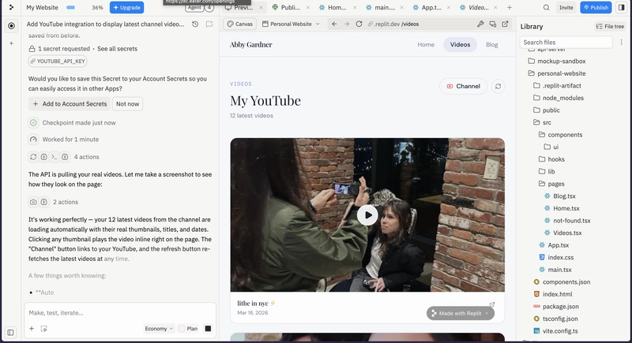
Task: Open package.json in the file tree
Action: (x=556, y=307)
